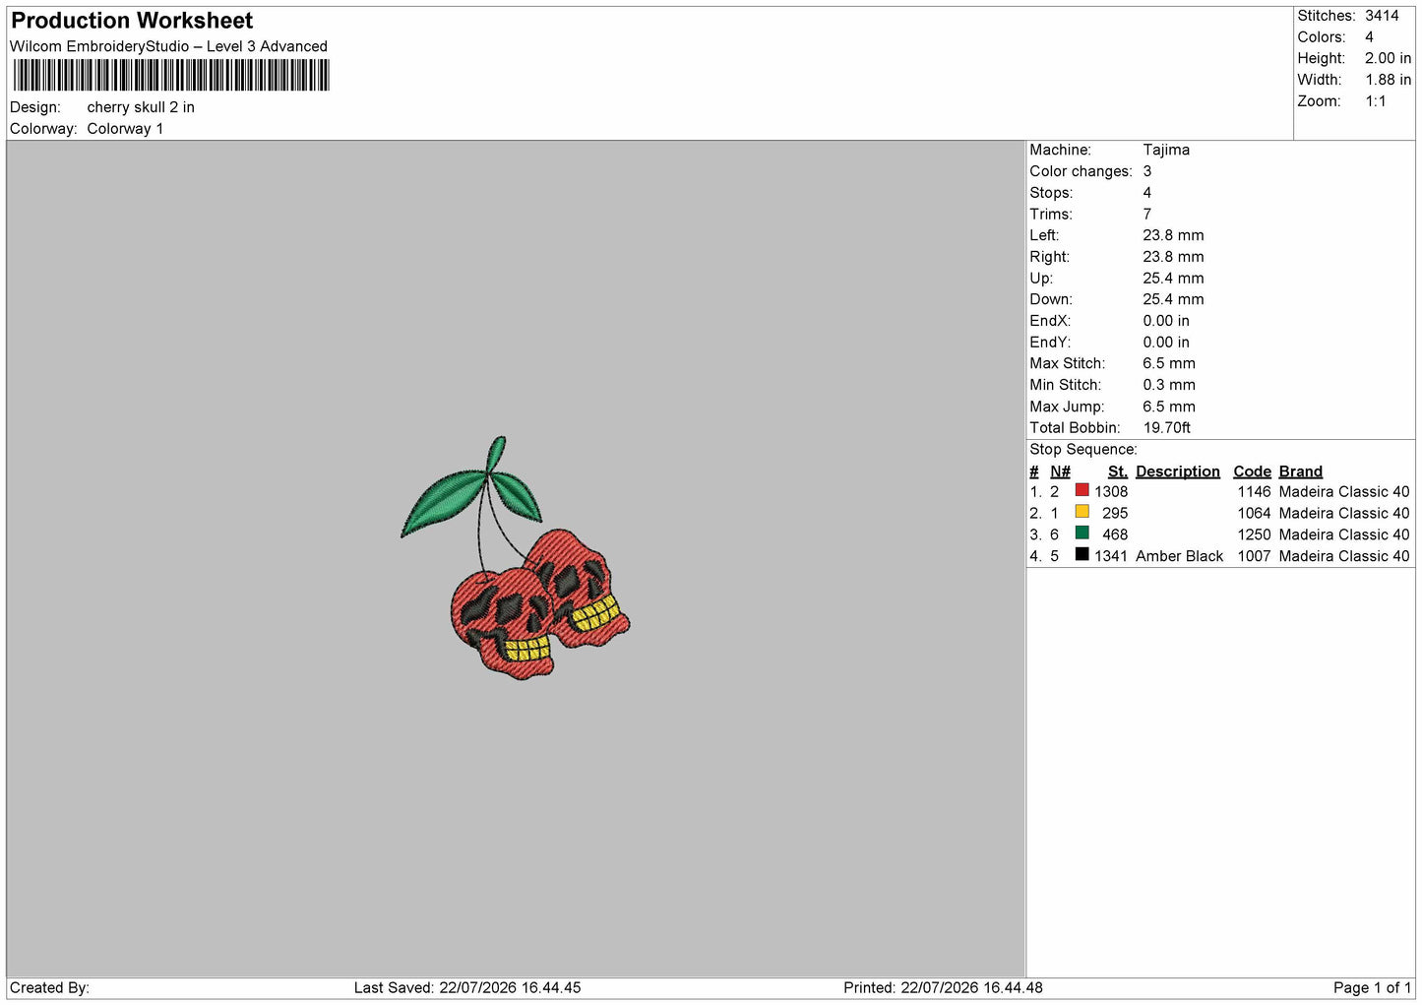Click thread code 1007
The image size is (1422, 1005).
click(1254, 557)
